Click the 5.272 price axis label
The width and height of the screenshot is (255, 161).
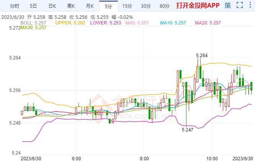click(x=15, y=28)
